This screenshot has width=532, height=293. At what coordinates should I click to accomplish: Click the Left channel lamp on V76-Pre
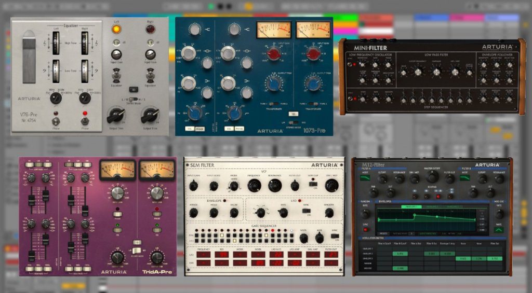(116, 29)
